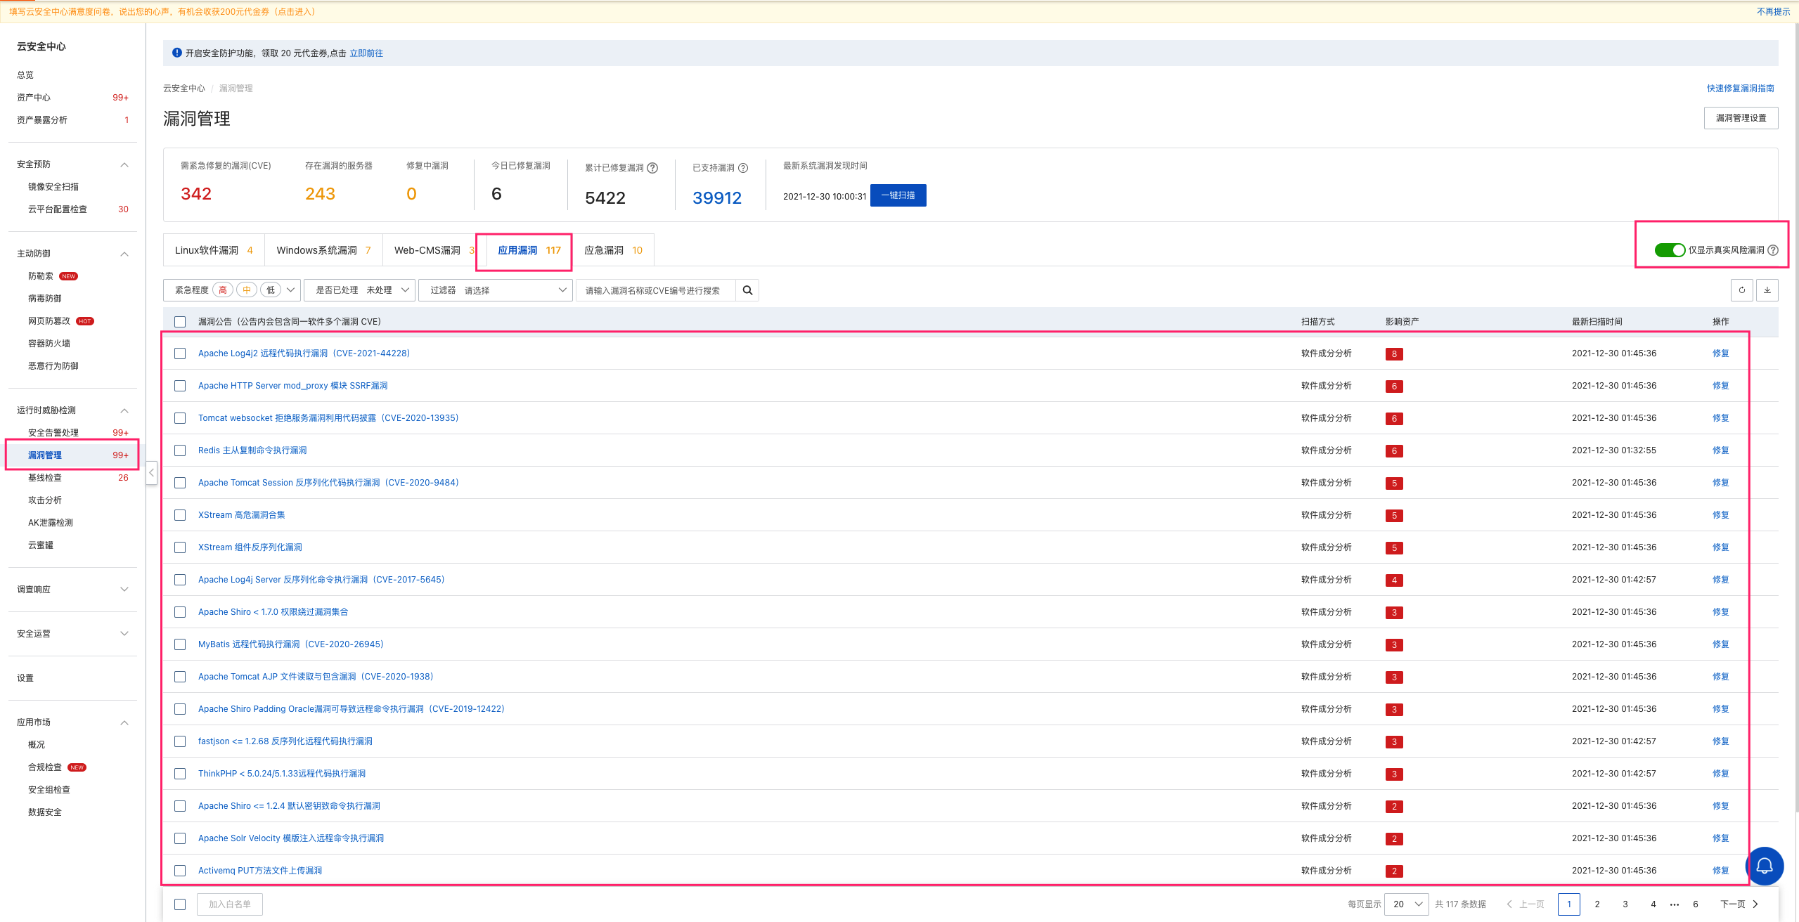Collapse the 安全预防 sidebar section
This screenshot has height=922, width=1799.
pos(124,164)
